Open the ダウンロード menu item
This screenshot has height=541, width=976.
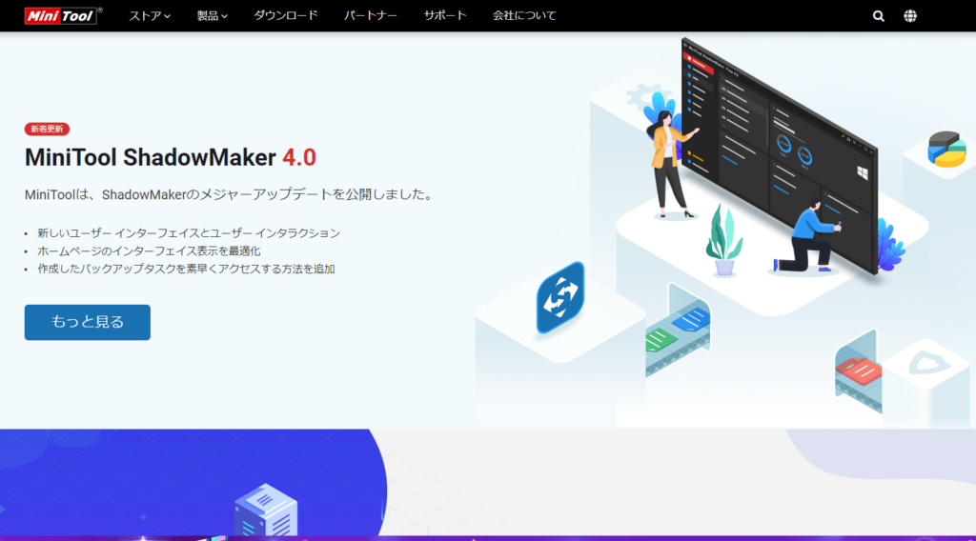pyautogui.click(x=286, y=15)
